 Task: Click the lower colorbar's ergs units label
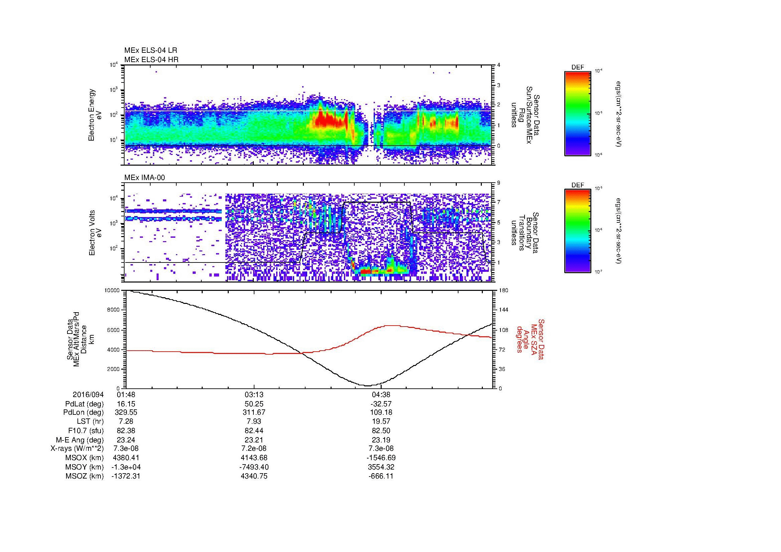pyautogui.click(x=619, y=231)
